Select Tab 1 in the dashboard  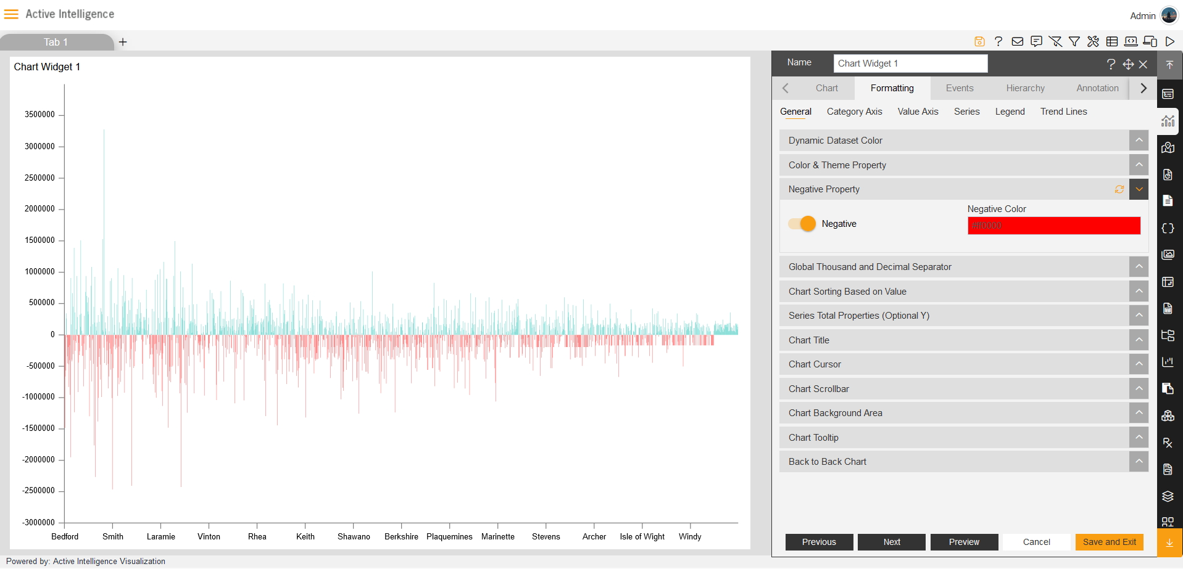(56, 42)
